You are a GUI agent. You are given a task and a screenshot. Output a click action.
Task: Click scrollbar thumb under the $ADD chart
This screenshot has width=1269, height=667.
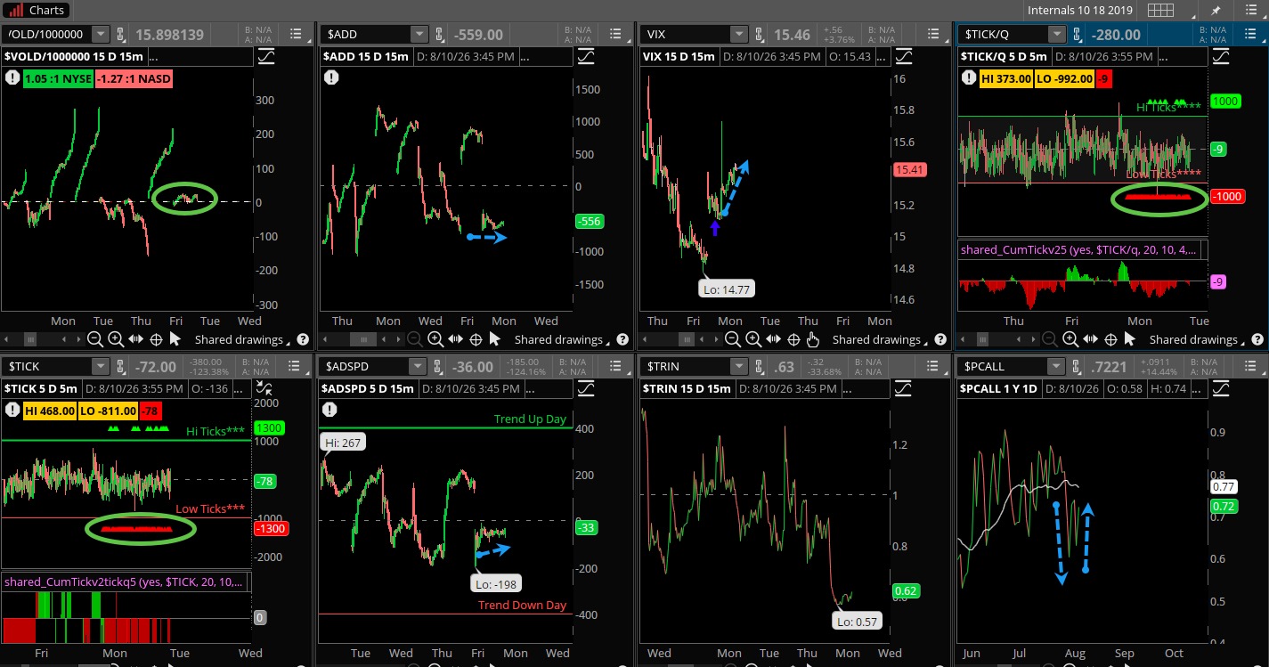[365, 339]
